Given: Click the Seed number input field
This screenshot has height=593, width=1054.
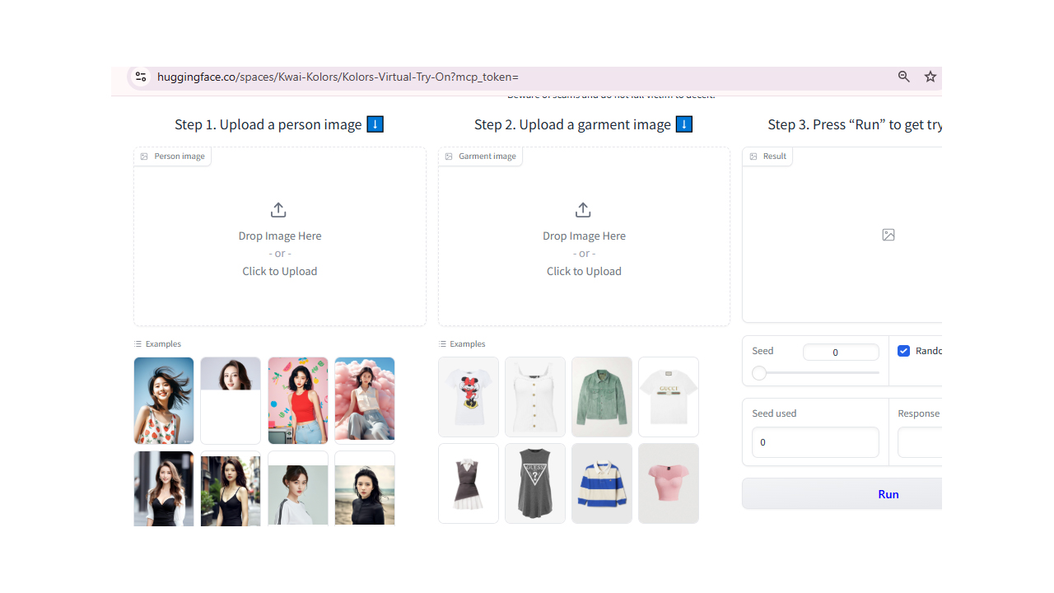Looking at the screenshot, I should coord(841,353).
